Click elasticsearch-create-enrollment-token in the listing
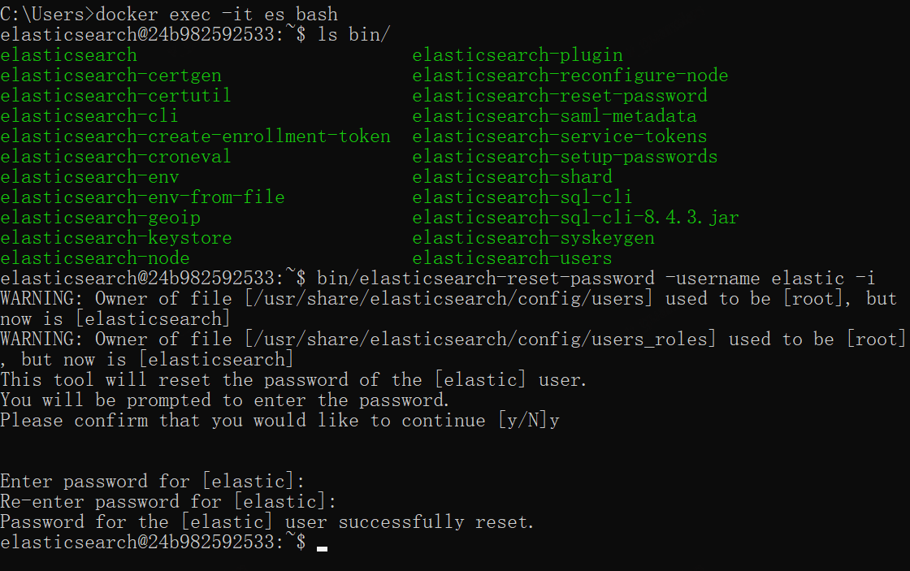The width and height of the screenshot is (910, 571). tap(195, 136)
